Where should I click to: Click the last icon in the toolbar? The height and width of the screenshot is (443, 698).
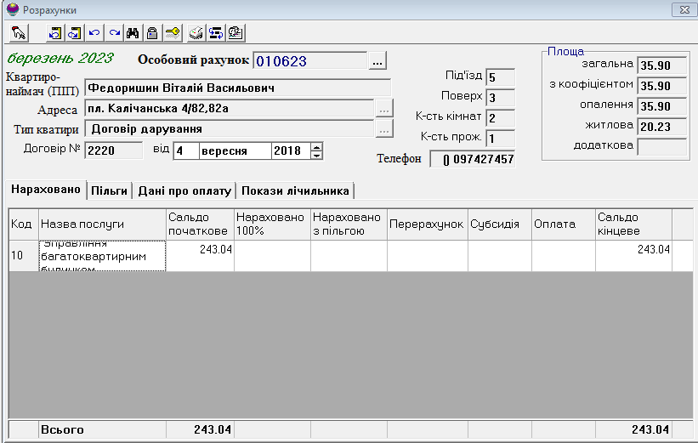(x=236, y=33)
